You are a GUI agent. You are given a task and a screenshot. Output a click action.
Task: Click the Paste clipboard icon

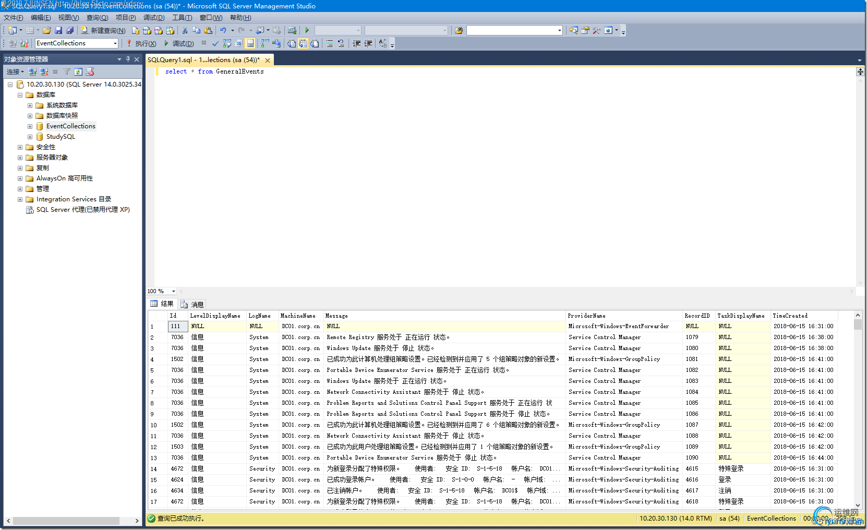click(208, 30)
